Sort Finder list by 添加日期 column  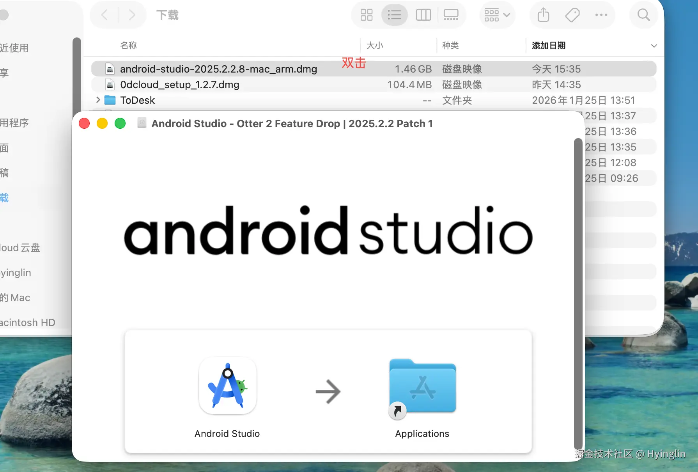coord(549,46)
